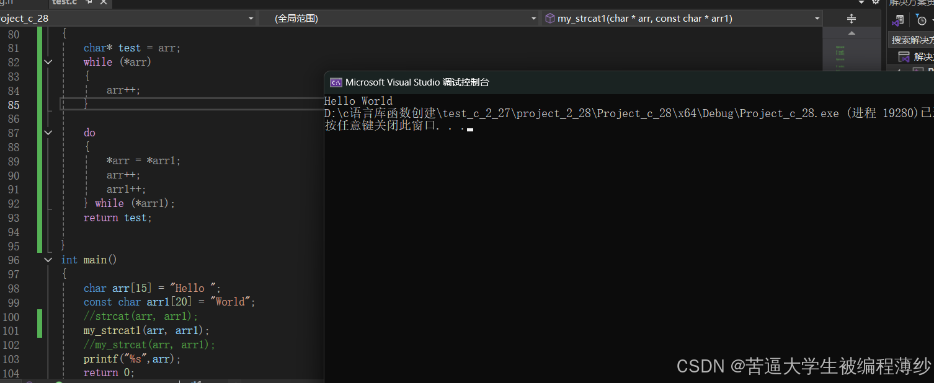Screen dimensions: 934x383
Task: Click the switch views icon in Solution Explorer
Action: pos(899,20)
